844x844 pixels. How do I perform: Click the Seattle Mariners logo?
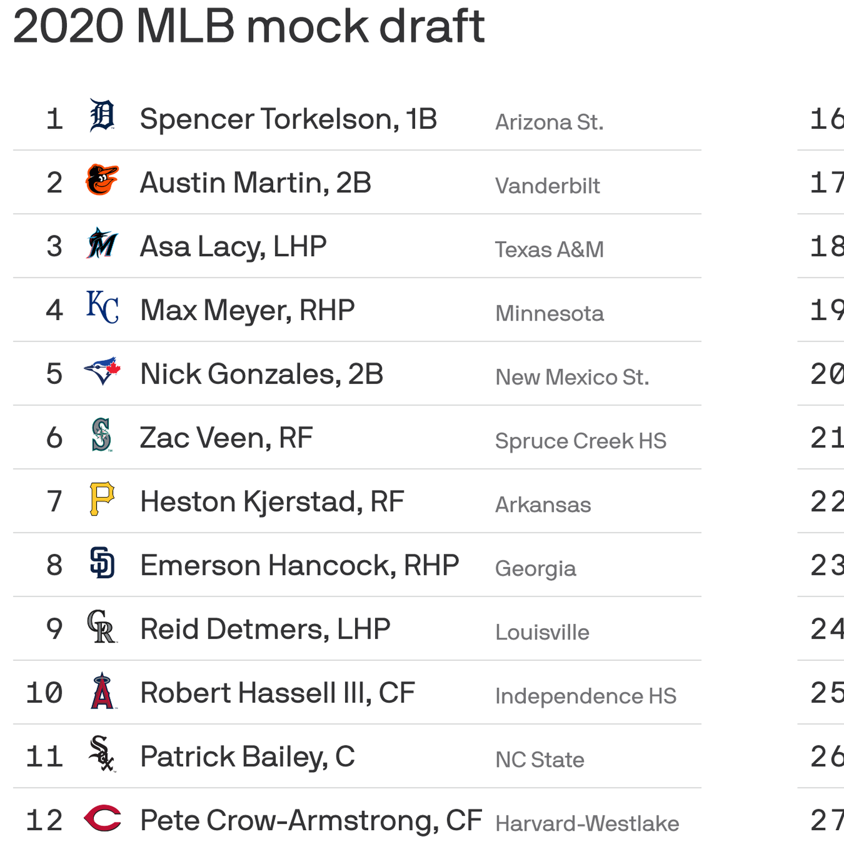click(x=102, y=435)
